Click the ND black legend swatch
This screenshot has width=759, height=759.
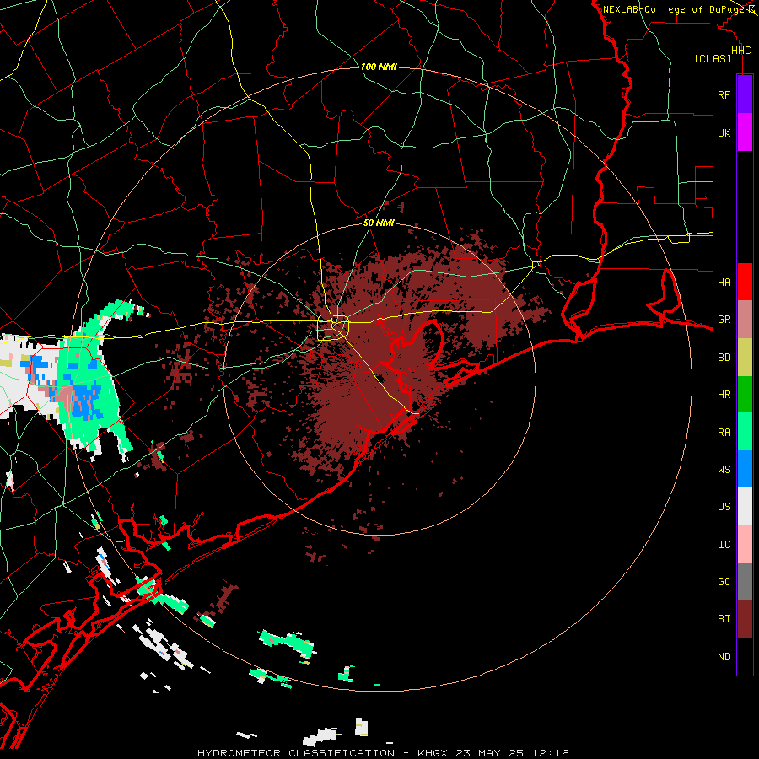[x=745, y=656]
